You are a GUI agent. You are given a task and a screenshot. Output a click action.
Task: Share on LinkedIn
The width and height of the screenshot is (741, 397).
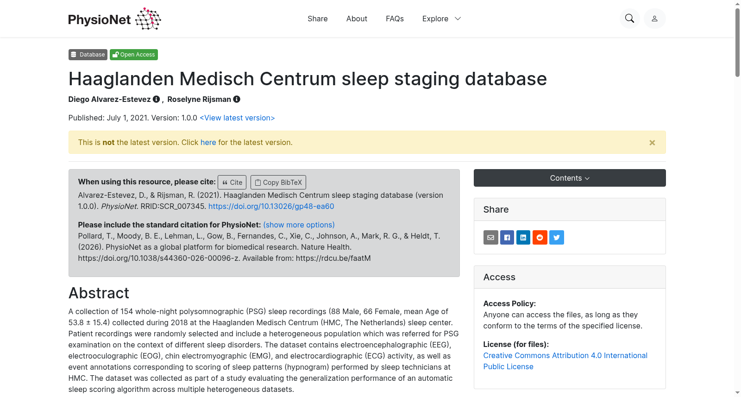point(523,238)
